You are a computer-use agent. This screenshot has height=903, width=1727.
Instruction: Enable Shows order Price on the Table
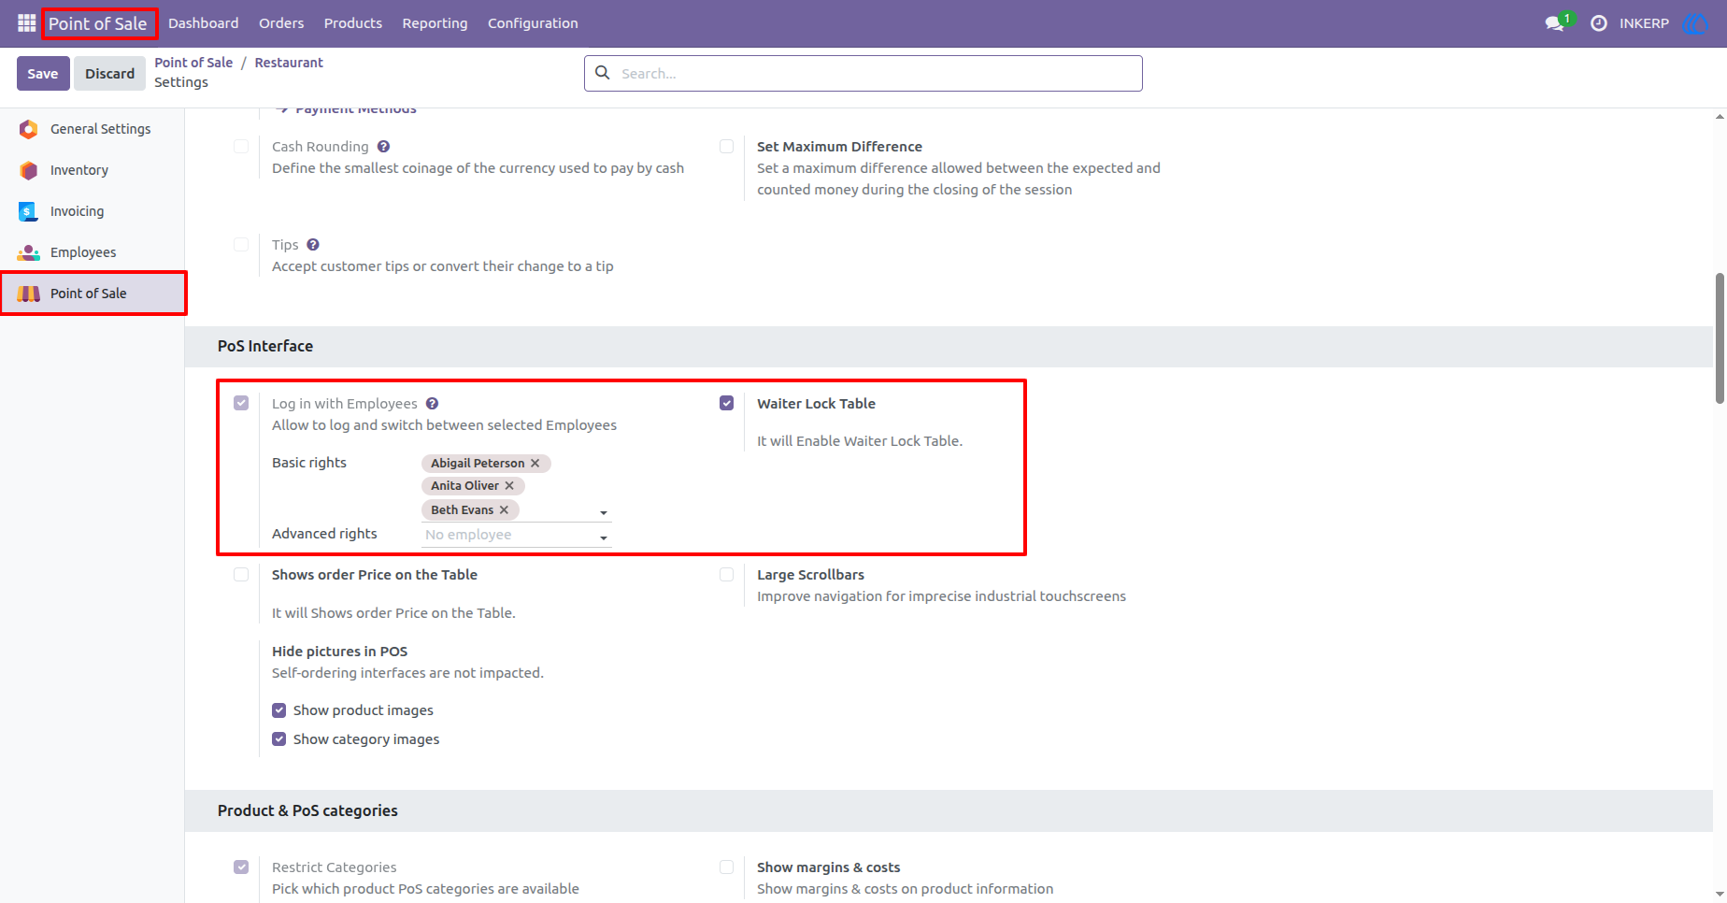pos(241,575)
